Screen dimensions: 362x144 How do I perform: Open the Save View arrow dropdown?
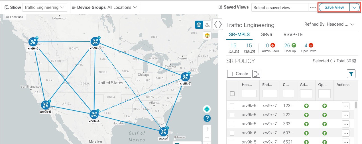point(354,7)
